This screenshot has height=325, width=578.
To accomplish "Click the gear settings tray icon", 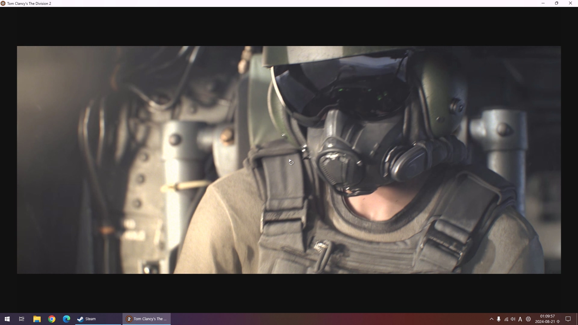I will click(x=528, y=319).
